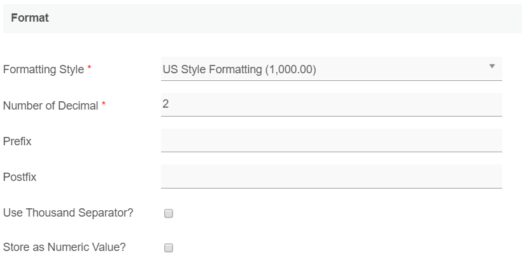522x265 pixels.
Task: Open the Formatting Style dropdown arrow
Action: [491, 66]
